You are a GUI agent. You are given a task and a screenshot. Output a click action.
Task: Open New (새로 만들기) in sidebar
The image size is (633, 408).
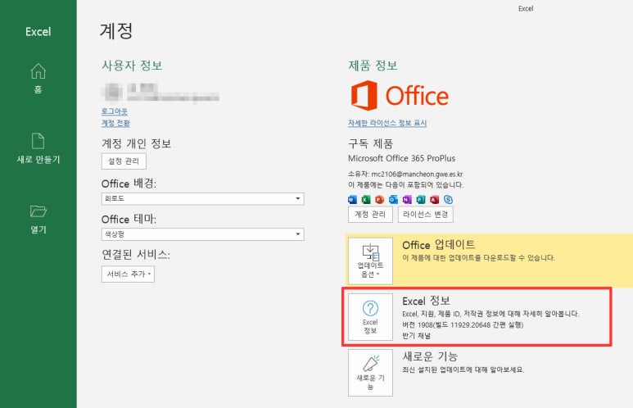click(x=38, y=148)
